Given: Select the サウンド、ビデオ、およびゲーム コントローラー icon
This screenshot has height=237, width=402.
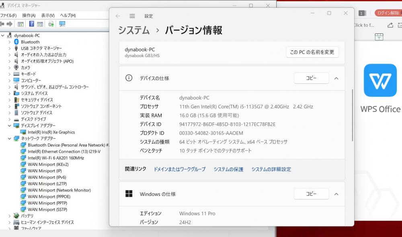Looking at the screenshot, I should click(x=16, y=87).
